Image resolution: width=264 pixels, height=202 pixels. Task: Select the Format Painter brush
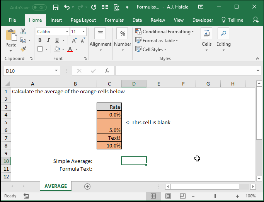pos(23,49)
